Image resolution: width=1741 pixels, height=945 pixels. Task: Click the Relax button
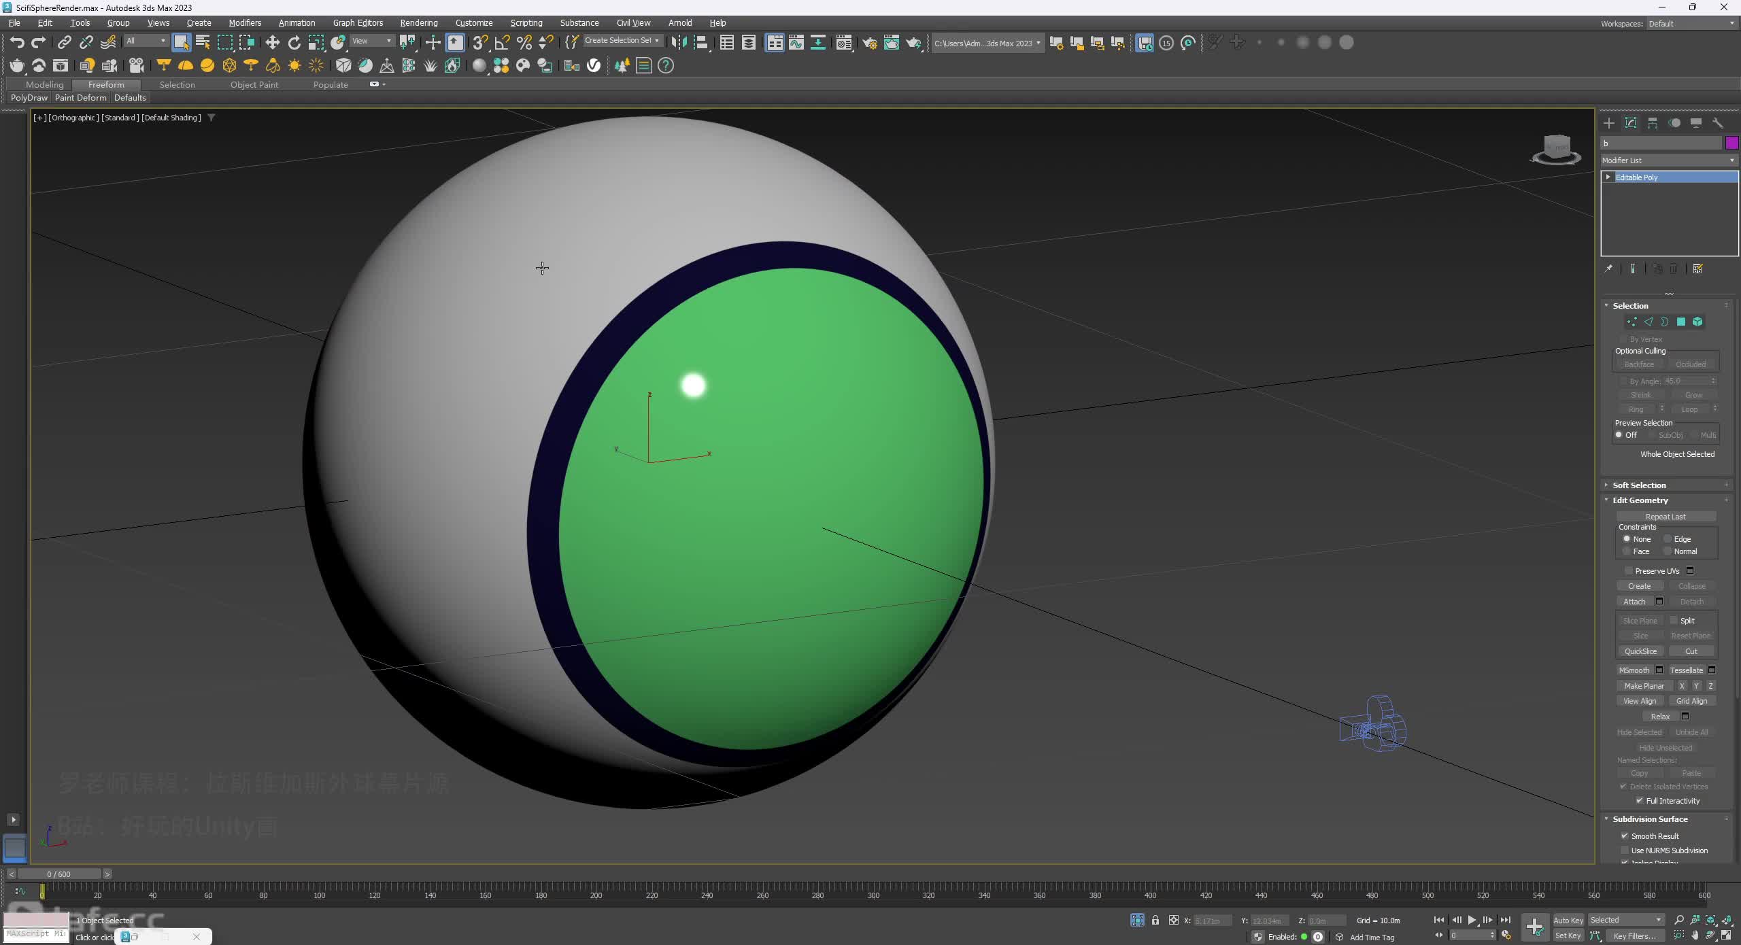1660,717
